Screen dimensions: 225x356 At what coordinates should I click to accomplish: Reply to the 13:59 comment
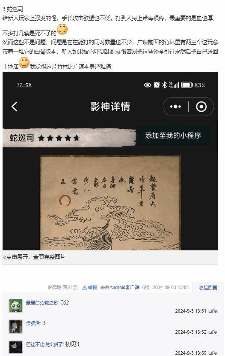(213, 353)
